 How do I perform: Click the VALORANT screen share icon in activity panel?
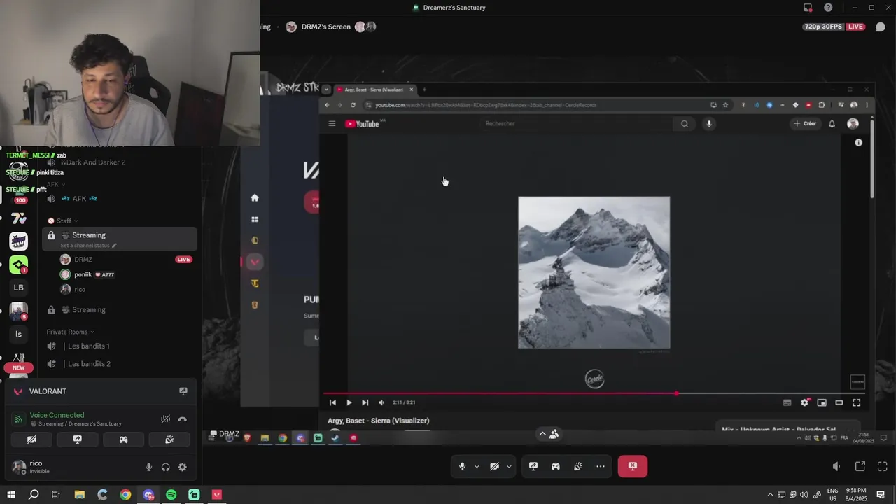click(183, 391)
